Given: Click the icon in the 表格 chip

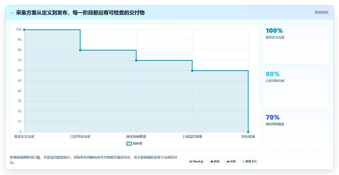Looking at the screenshot, I should tap(212, 161).
